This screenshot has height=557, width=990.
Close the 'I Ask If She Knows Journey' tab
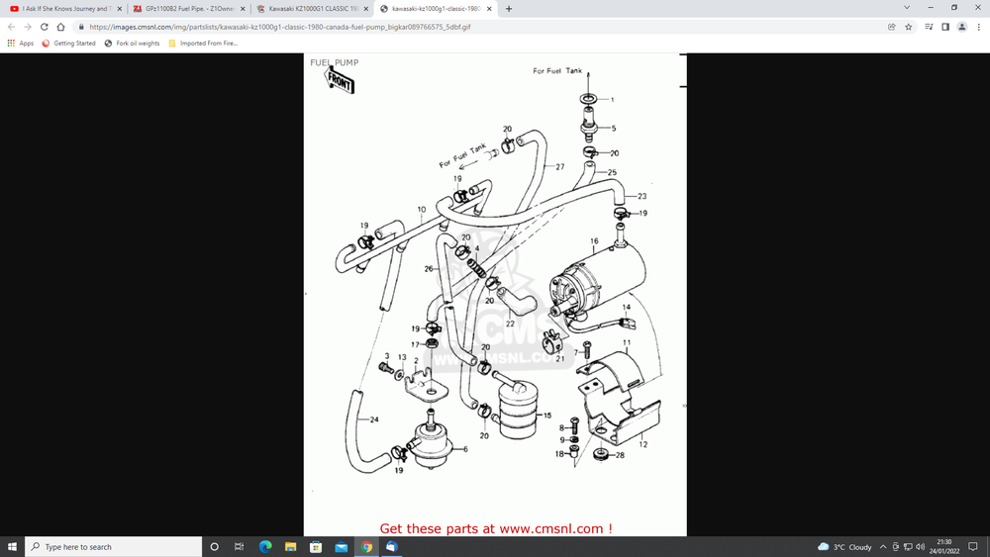(x=119, y=9)
